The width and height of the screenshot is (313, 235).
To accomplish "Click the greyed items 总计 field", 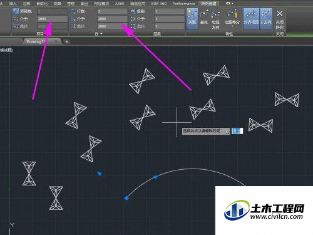I will point(53,26).
